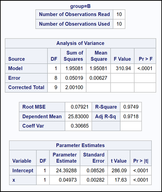Image resolution: width=162 pixels, height=192 pixels.
Task: Click the t value 17.63
Action: coord(120,180)
